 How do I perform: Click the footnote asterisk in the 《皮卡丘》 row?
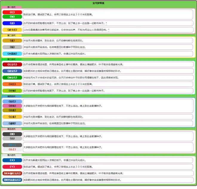click(x=109, y=30)
